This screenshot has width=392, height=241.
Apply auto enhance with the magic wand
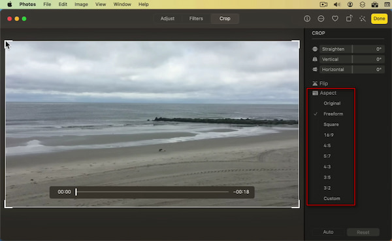363,18
